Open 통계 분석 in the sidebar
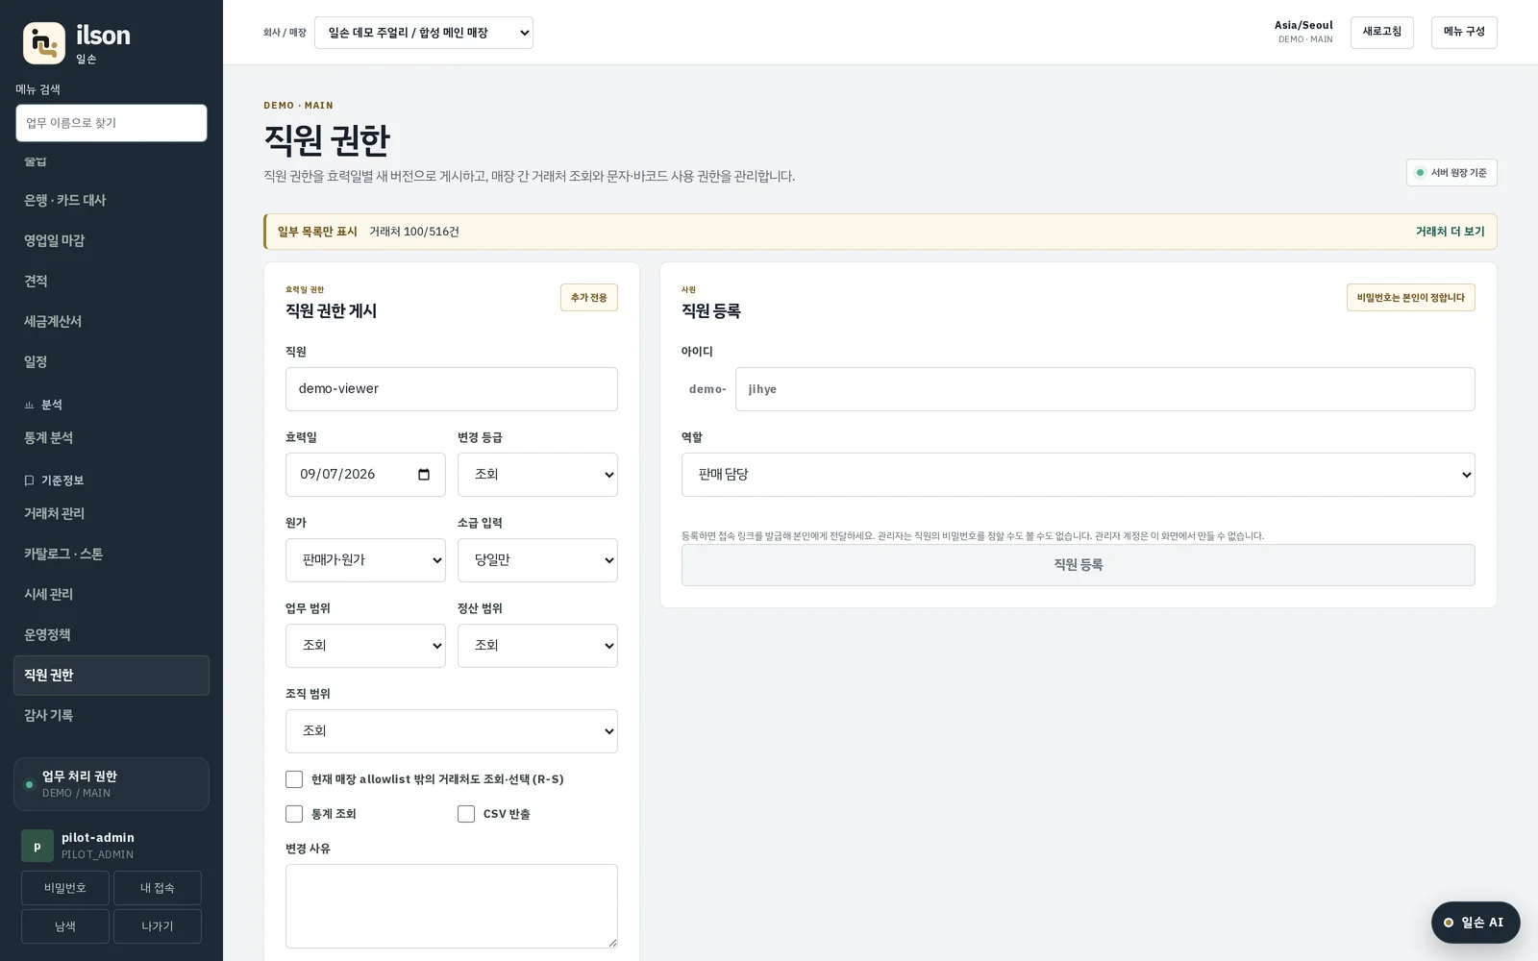This screenshot has height=961, width=1538. click(112, 437)
